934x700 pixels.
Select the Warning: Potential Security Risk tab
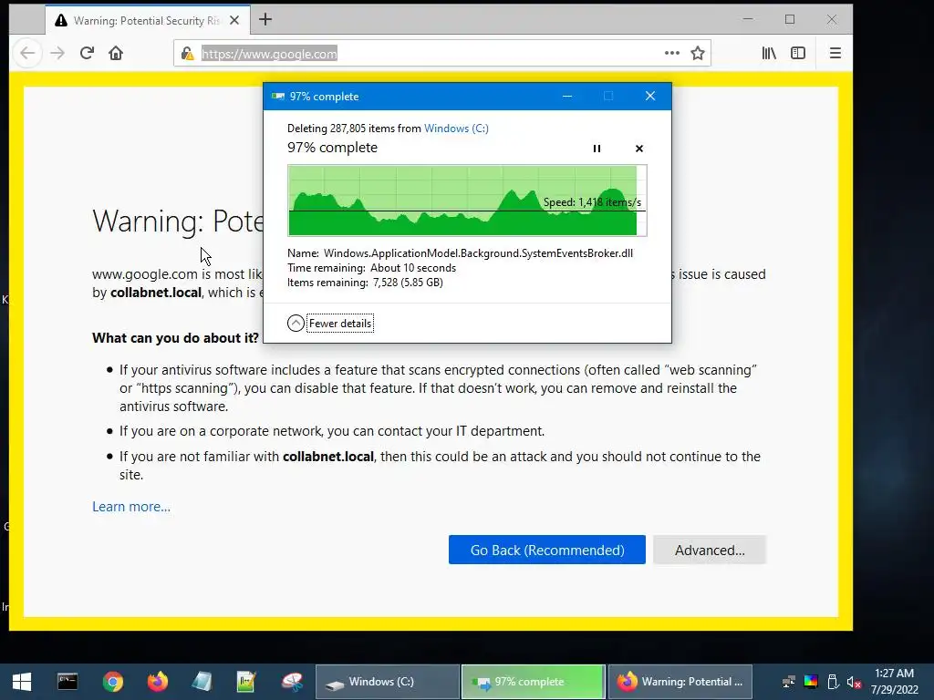tap(148, 20)
